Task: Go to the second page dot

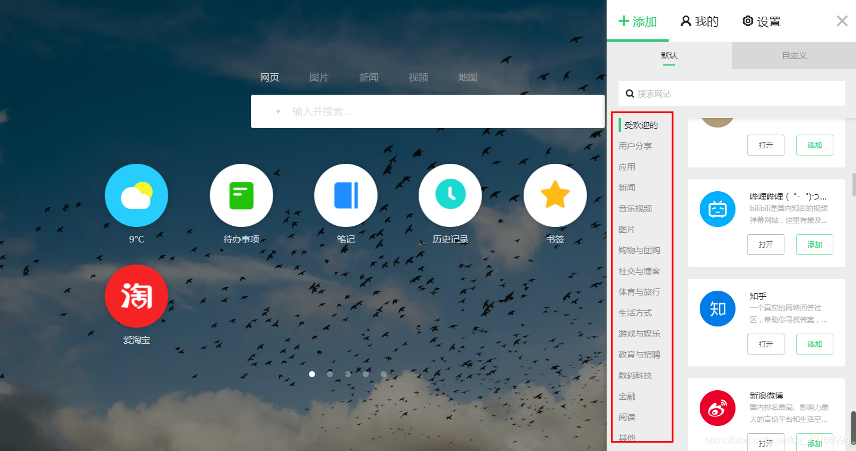Action: coord(330,374)
